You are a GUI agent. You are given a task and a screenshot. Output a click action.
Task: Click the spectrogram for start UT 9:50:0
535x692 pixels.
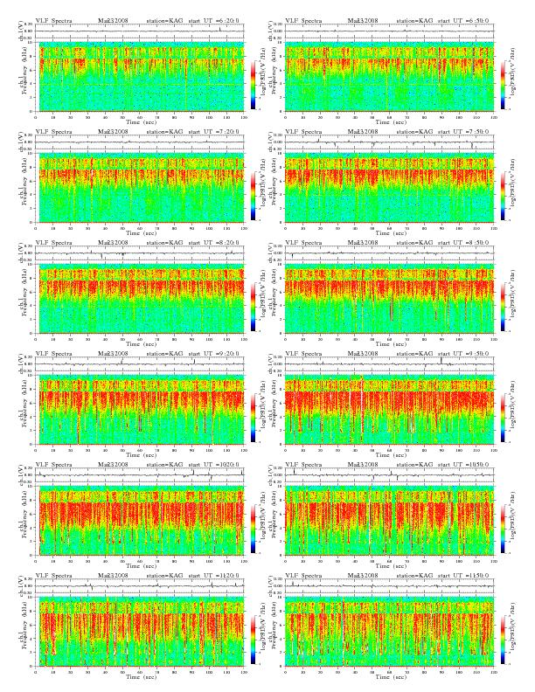pyautogui.click(x=389, y=410)
